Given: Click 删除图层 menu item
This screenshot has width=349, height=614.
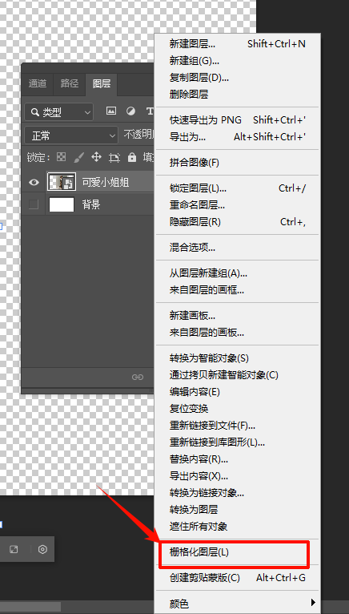Looking at the screenshot, I should coord(238,95).
